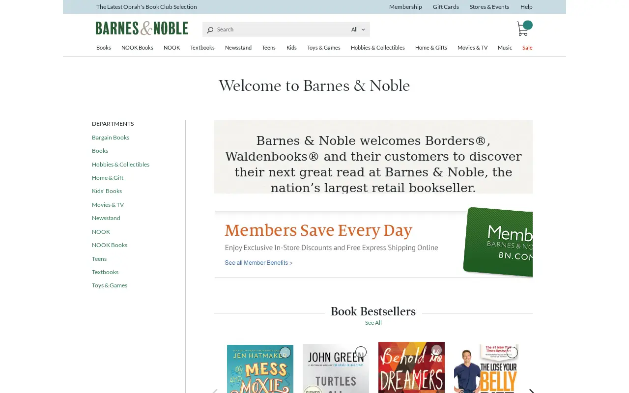
Task: Select Bargain Books in Departments list
Action: pos(111,138)
